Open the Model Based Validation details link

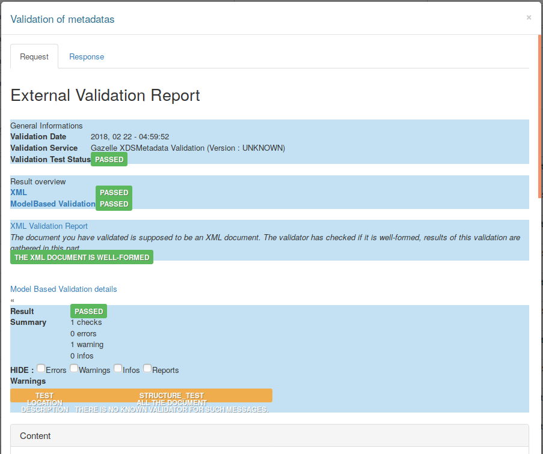[x=64, y=289]
